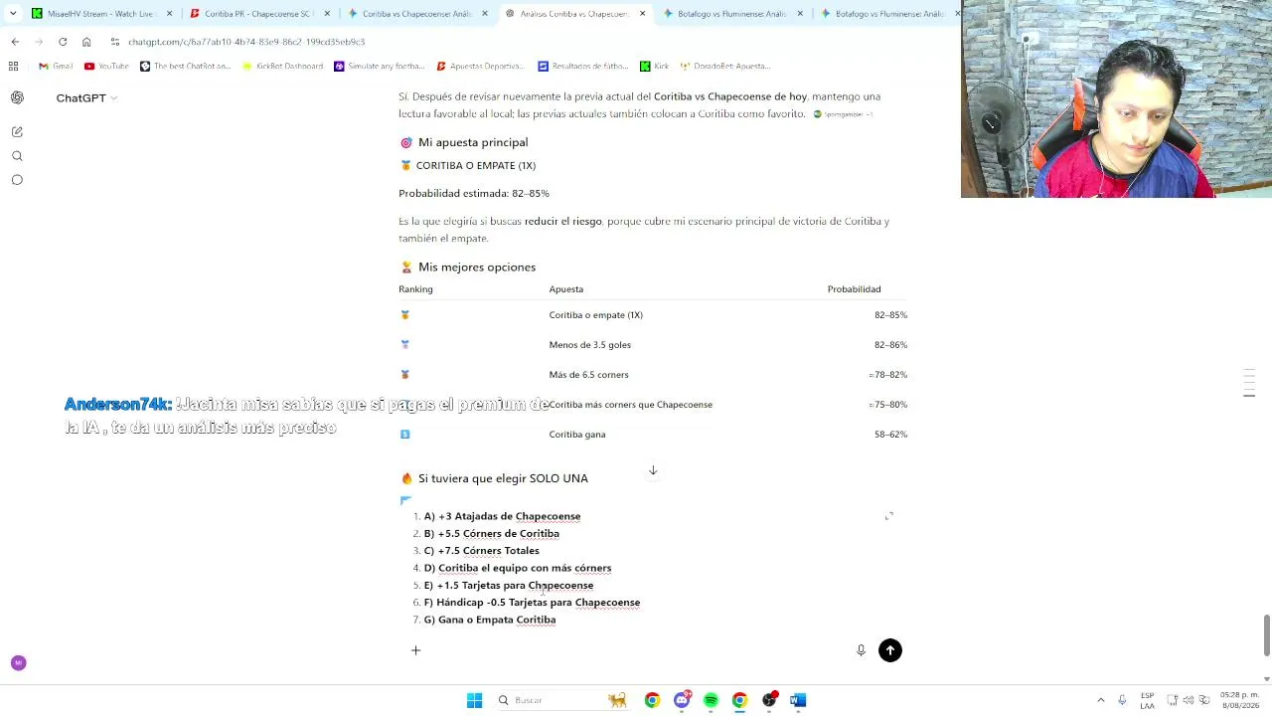1272x716 pixels.
Task: View site information icon beside the URL
Action: 115,42
